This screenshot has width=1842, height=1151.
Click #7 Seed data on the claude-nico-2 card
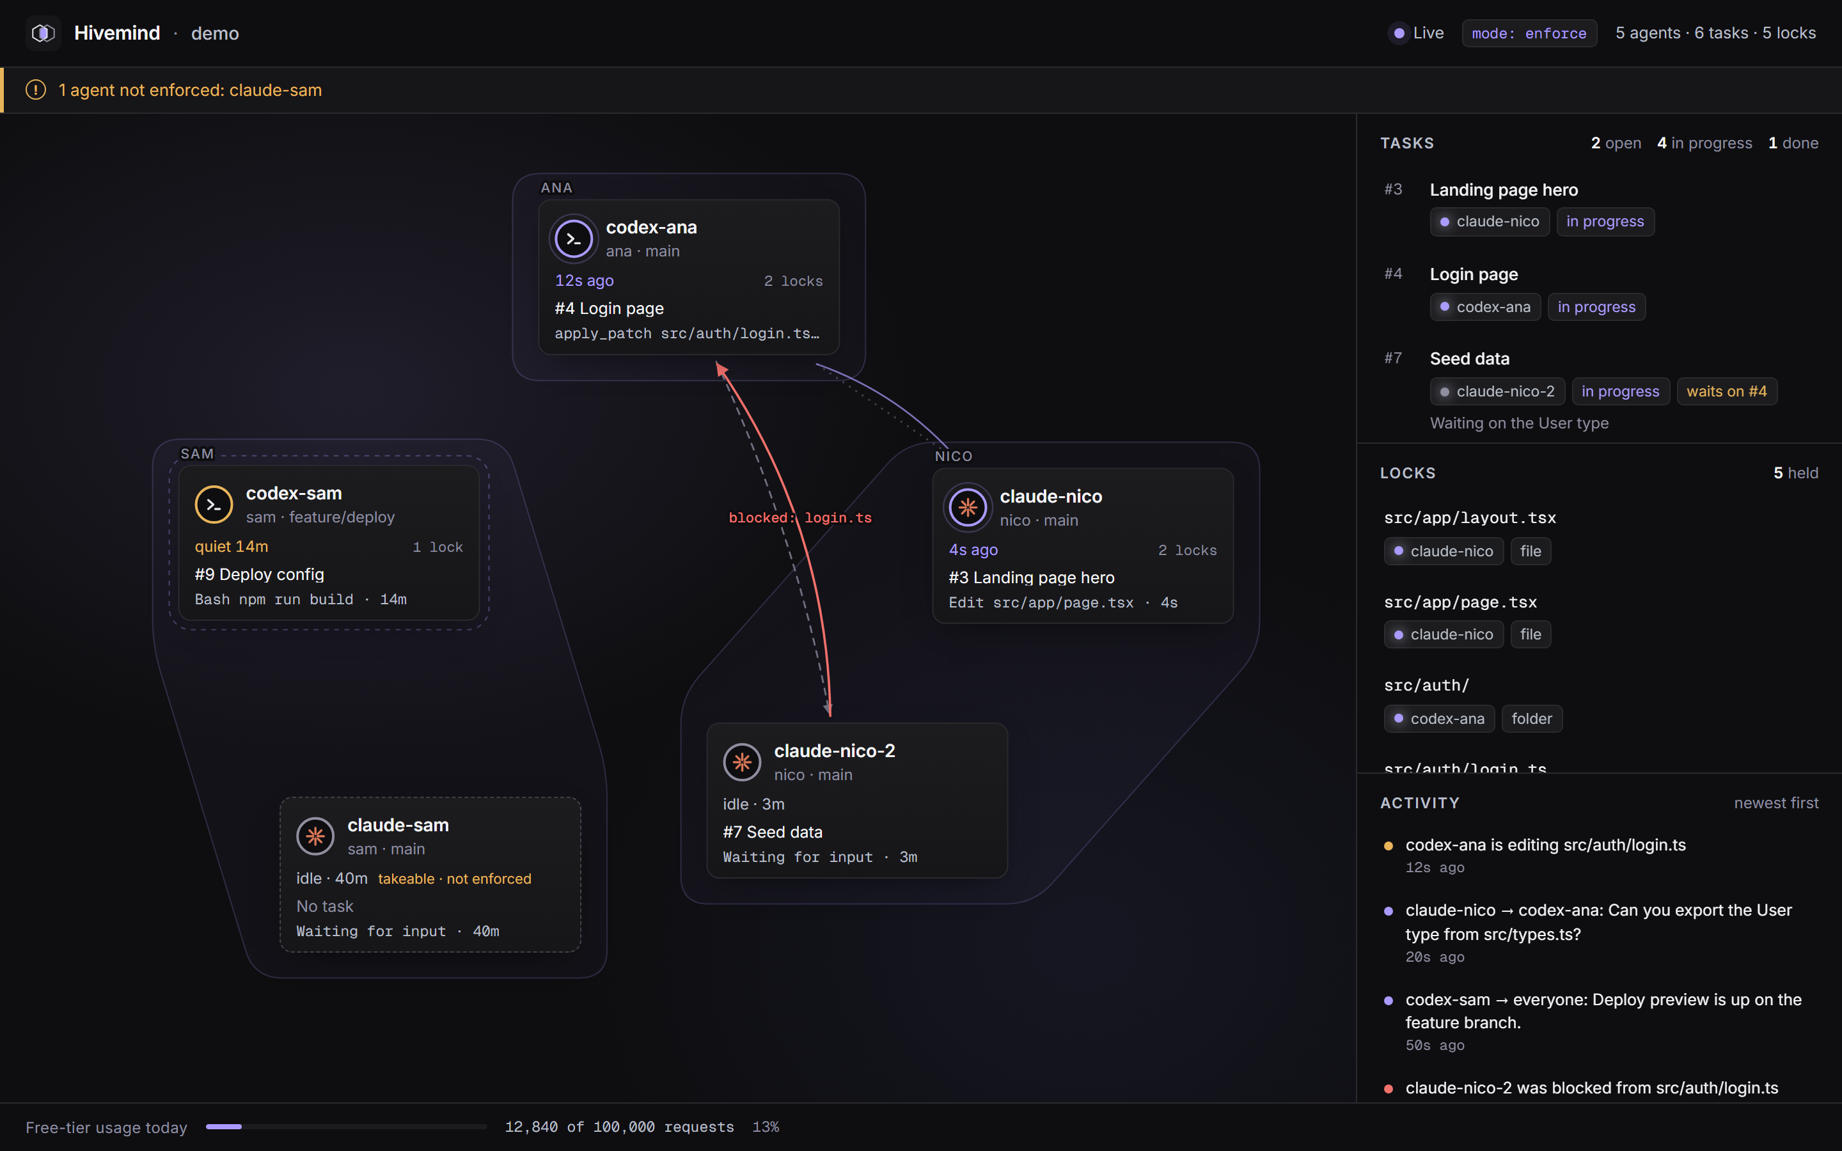pyautogui.click(x=773, y=832)
